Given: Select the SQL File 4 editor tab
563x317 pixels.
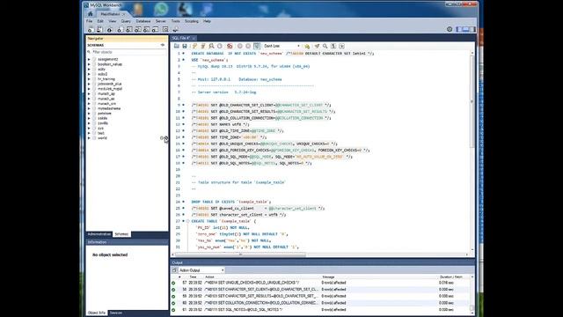Looking at the screenshot, I should pos(183,38).
